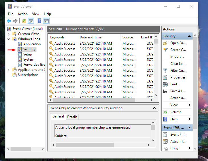Sort events by the Date and Time column
The image size is (208, 161).
point(91,37)
